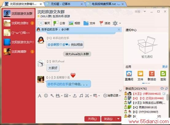Search group members with magnifier icon
The image size is (170, 125).
(167, 89)
